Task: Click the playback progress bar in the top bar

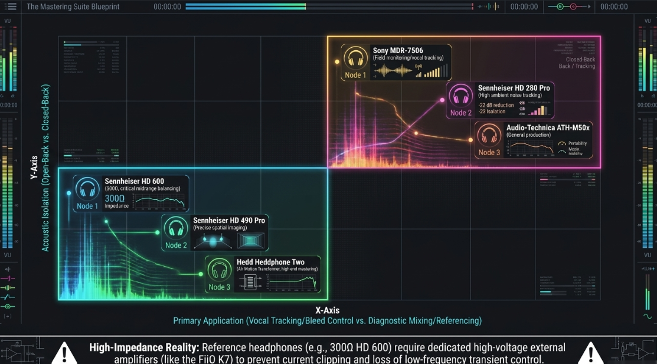Action: (x=329, y=6)
